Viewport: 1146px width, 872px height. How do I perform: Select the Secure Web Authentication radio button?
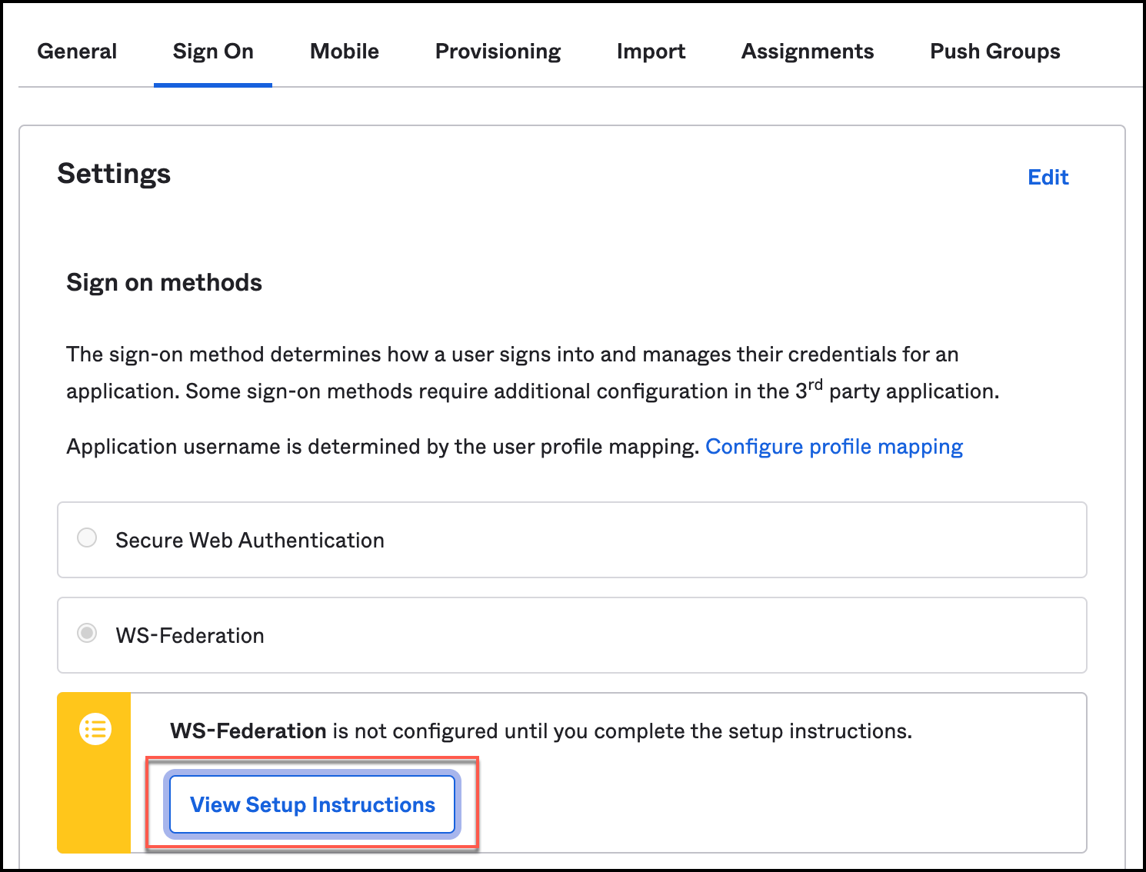point(87,538)
